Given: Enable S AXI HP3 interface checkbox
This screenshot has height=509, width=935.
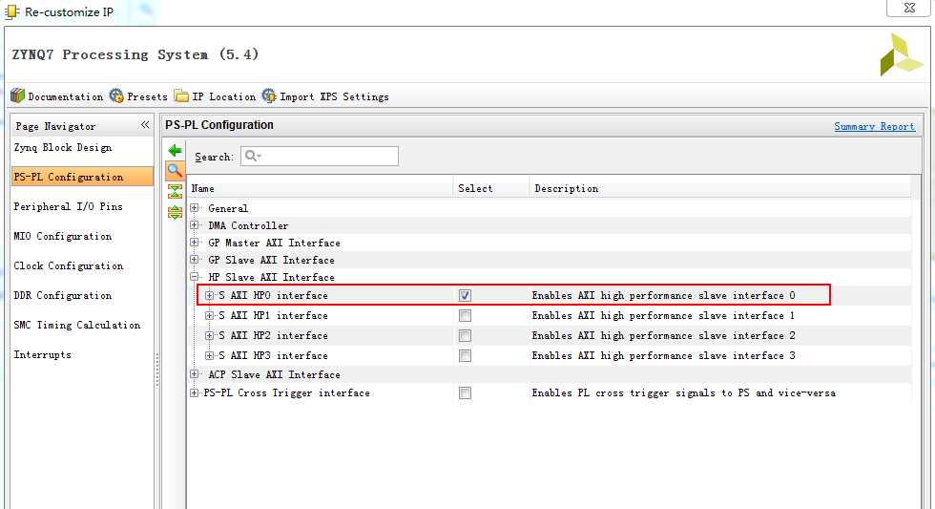Looking at the screenshot, I should click(466, 356).
